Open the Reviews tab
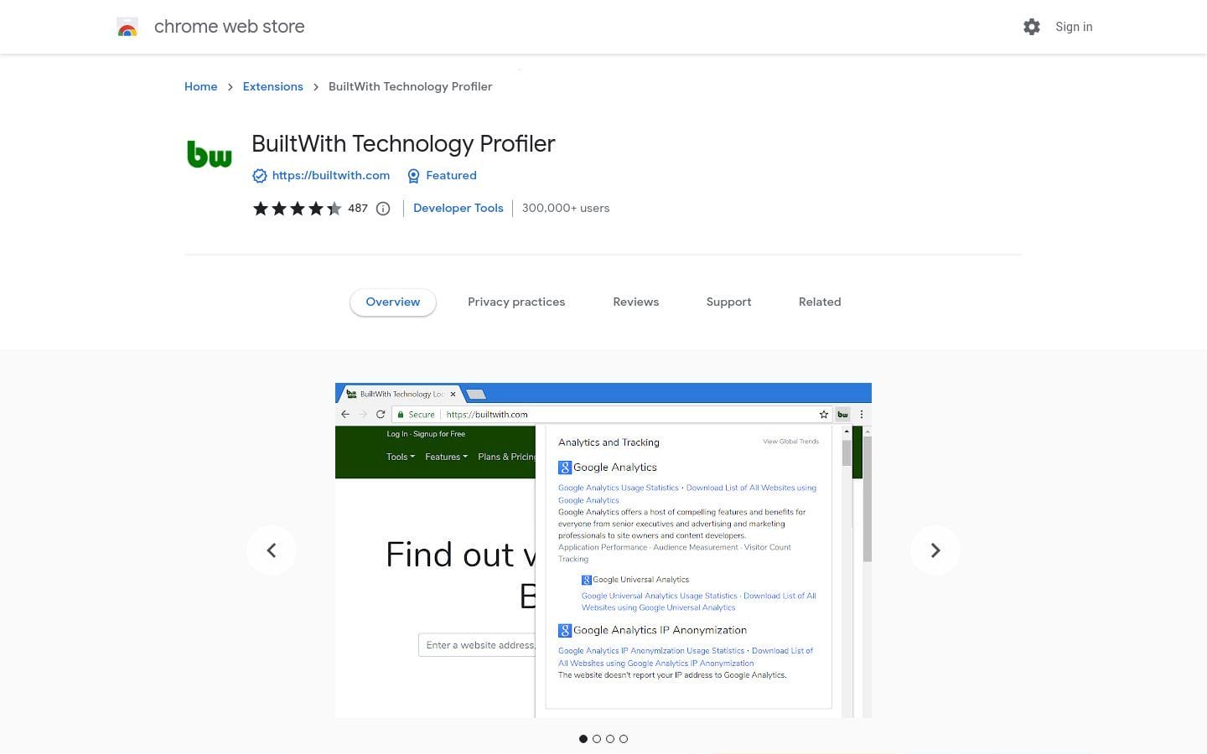The height and width of the screenshot is (754, 1207). (635, 302)
